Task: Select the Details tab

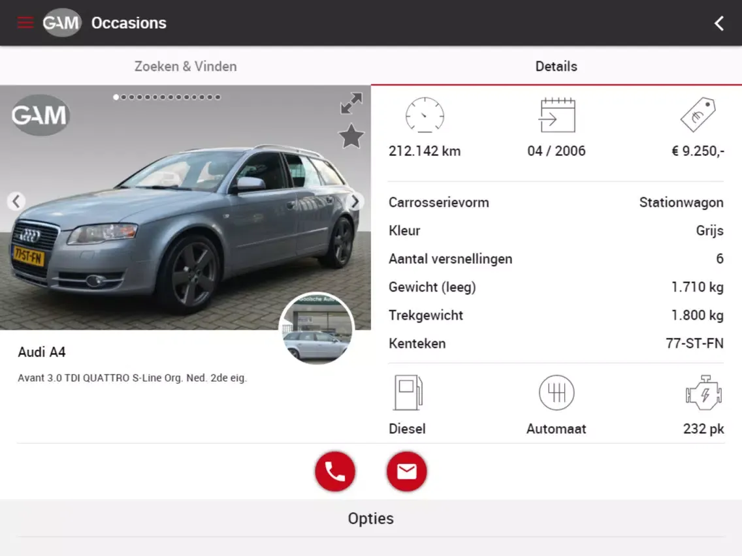Action: [556, 66]
